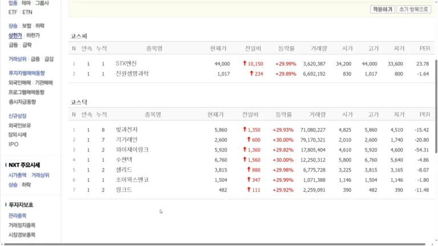This screenshot has height=246, width=438.
Task: Select the 하락 link next to 보합
Action: [x=40, y=26]
